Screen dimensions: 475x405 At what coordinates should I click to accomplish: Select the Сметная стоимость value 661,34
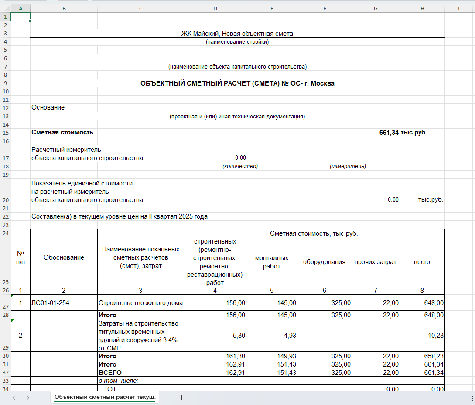click(x=388, y=133)
